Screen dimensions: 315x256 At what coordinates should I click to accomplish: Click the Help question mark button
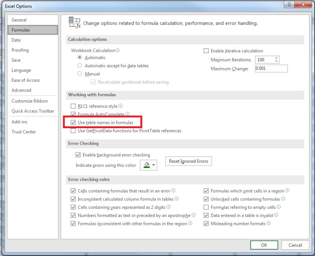click(289, 4)
